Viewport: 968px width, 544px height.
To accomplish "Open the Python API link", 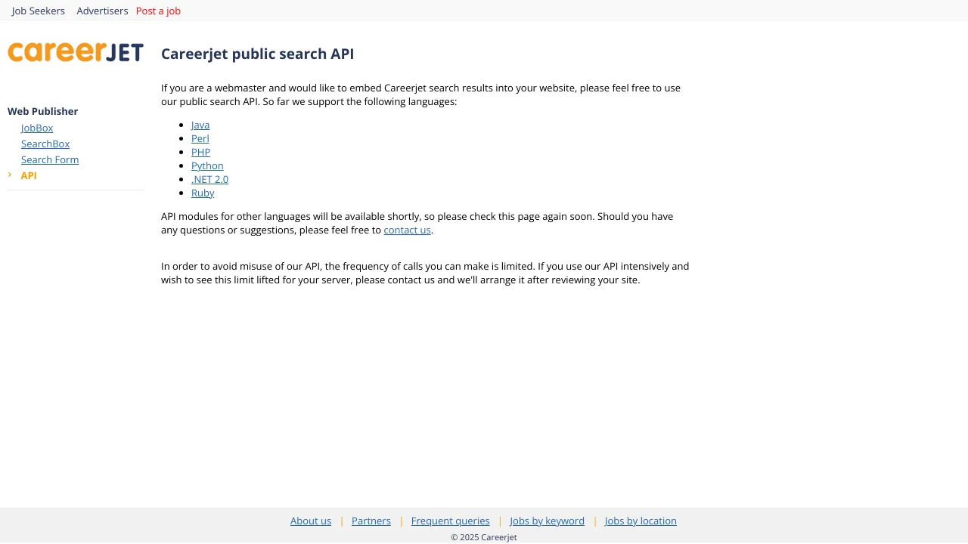I will [x=207, y=165].
